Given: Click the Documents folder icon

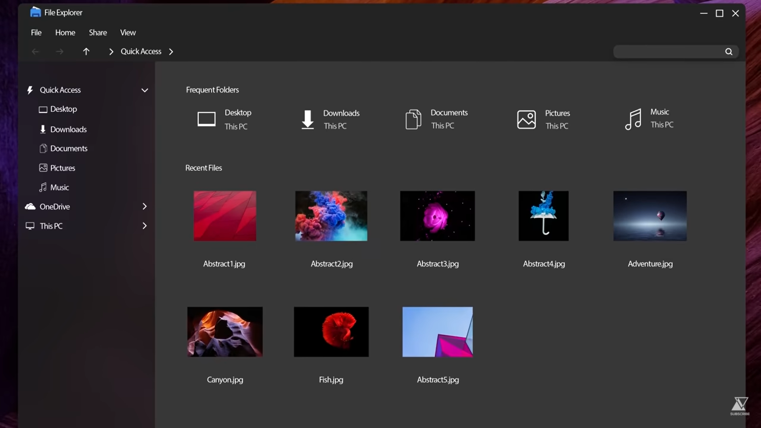Looking at the screenshot, I should coord(414,118).
